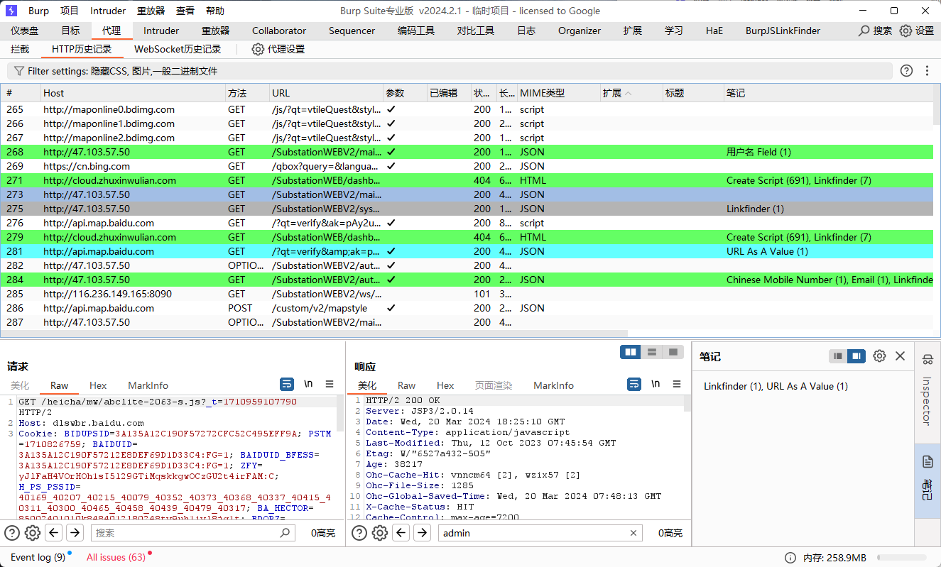Image resolution: width=941 pixels, height=567 pixels.
Task: Go to next match in response search
Action: 422,533
